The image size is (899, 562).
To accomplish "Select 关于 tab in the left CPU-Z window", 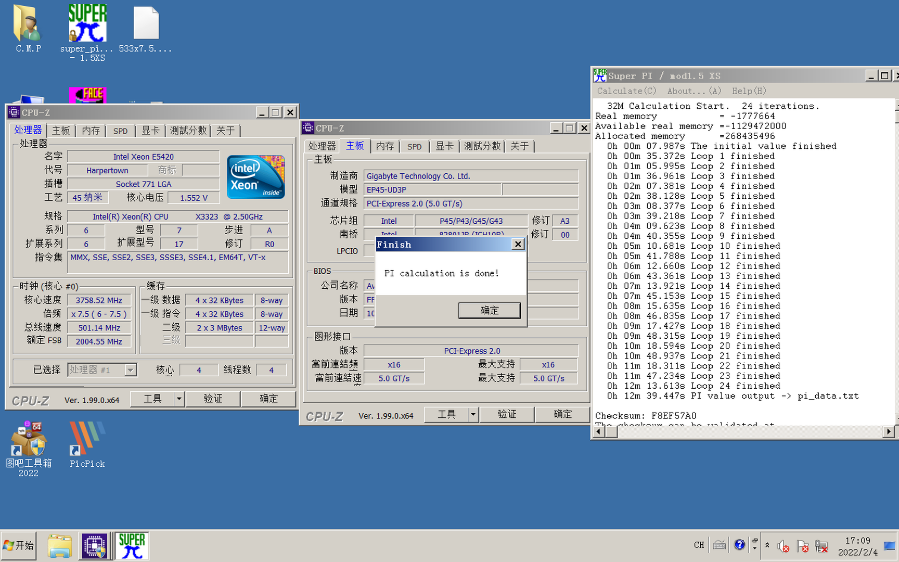I will (x=225, y=131).
